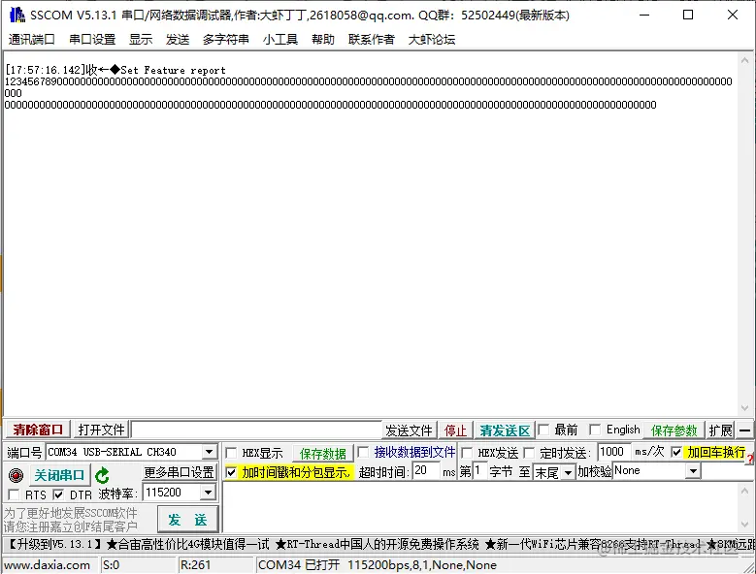Screen dimensions: 756x574
Task: Click the receive area scroll down arrow
Action: coord(745,408)
